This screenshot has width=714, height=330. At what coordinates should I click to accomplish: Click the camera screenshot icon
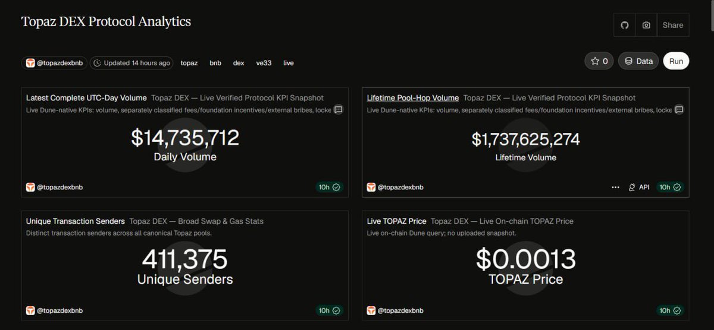coord(646,25)
